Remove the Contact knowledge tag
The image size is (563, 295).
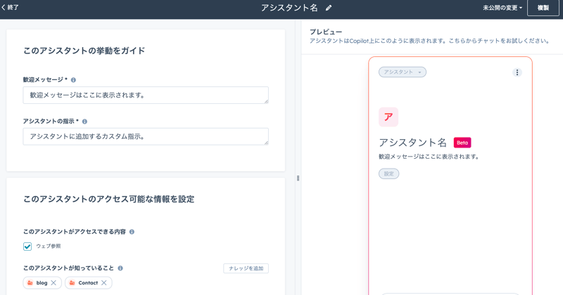pos(104,283)
